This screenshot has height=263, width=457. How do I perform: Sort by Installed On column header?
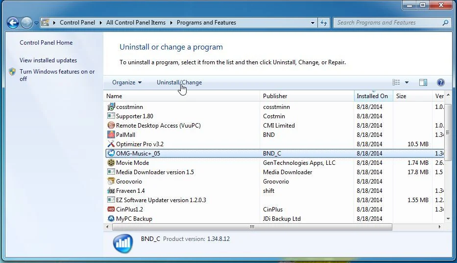click(373, 96)
